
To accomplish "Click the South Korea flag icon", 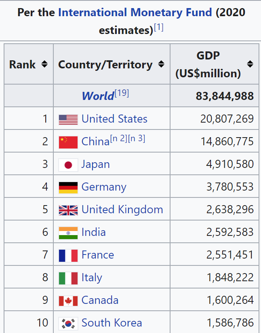I will [68, 323].
